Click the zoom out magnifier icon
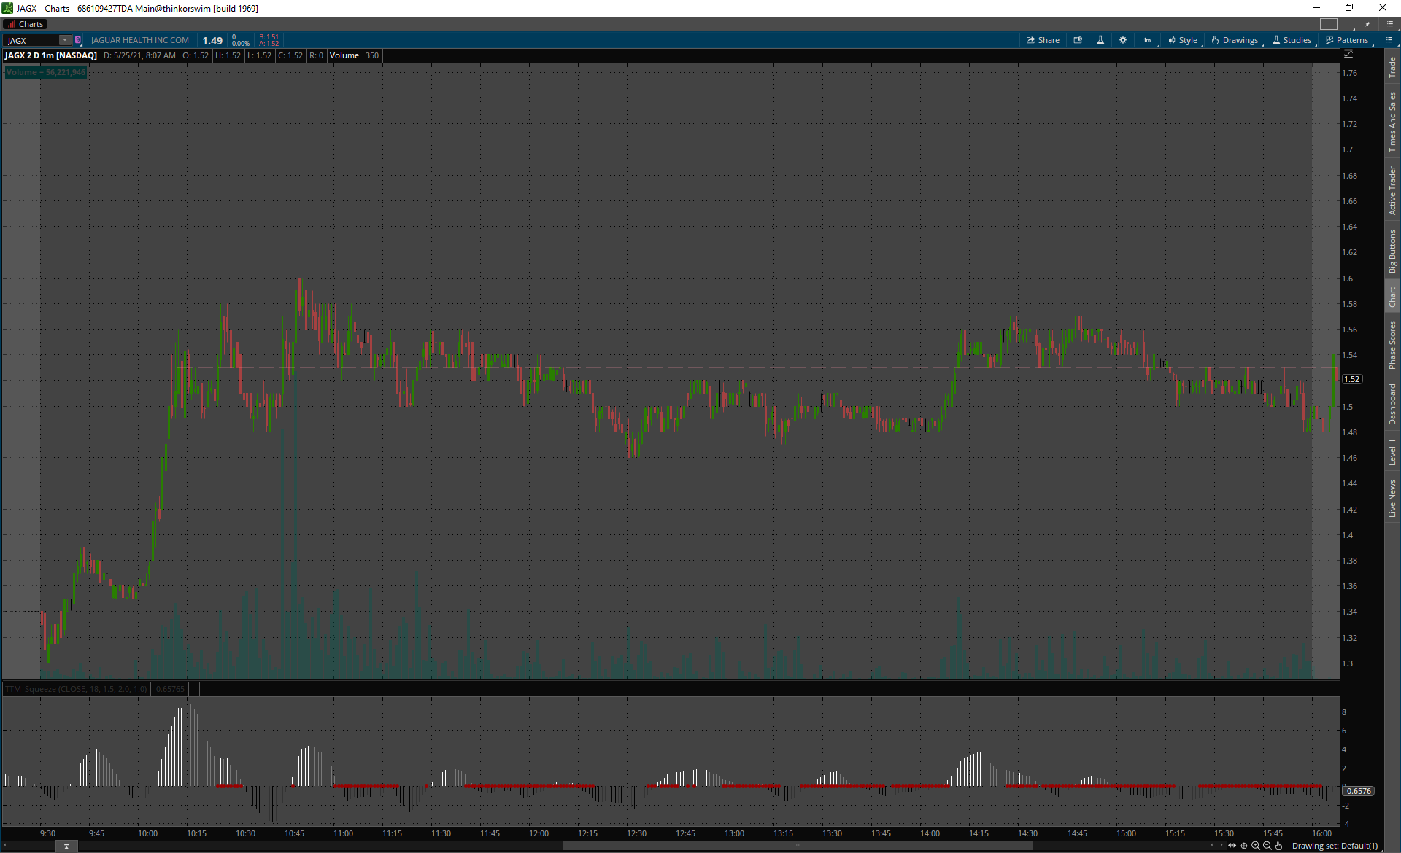This screenshot has height=853, width=1401. click(1267, 846)
